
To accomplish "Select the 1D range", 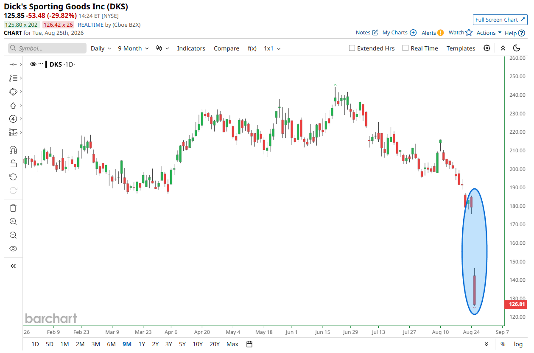I will pos(35,344).
